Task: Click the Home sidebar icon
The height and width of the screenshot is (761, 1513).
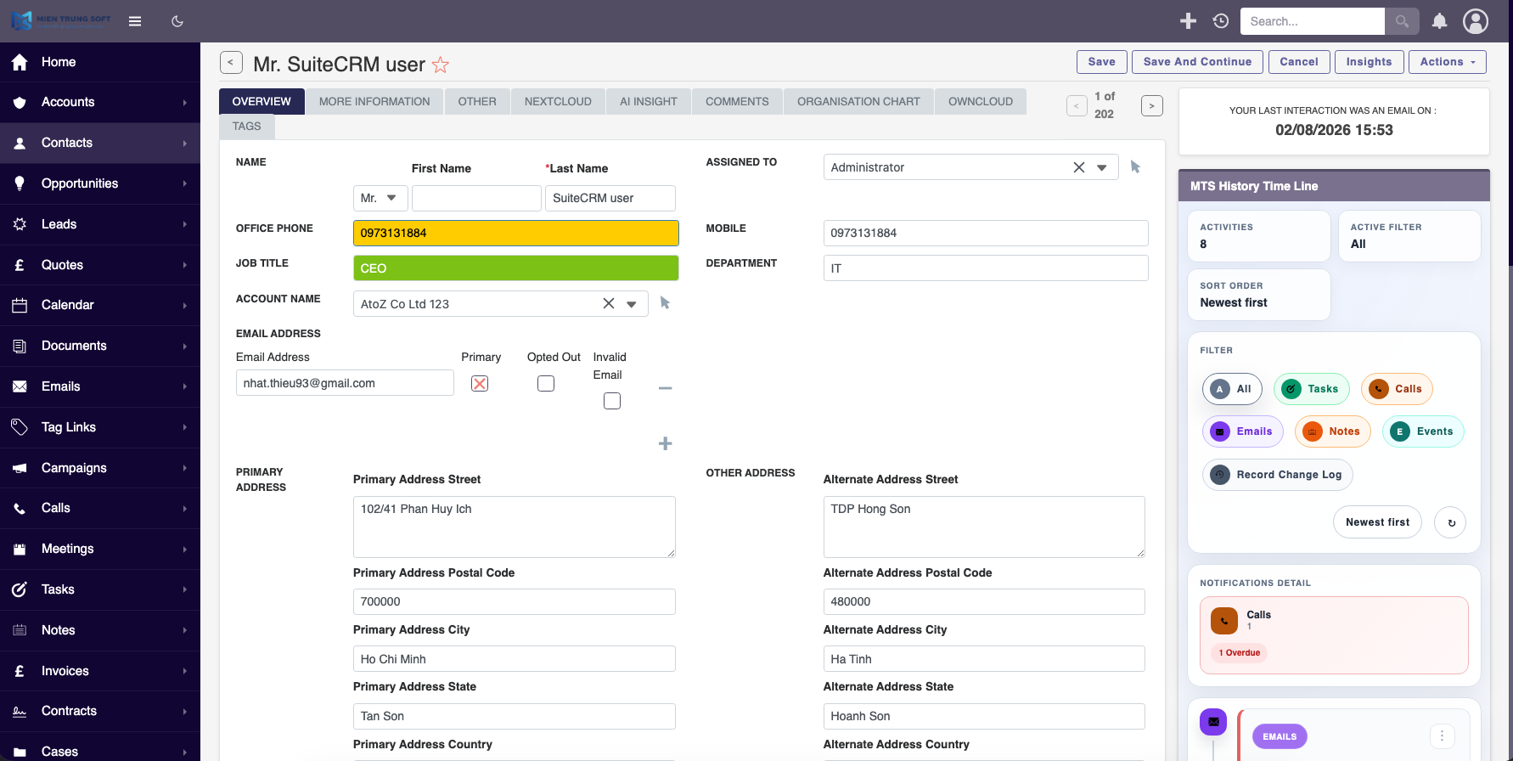Action: pos(20,62)
